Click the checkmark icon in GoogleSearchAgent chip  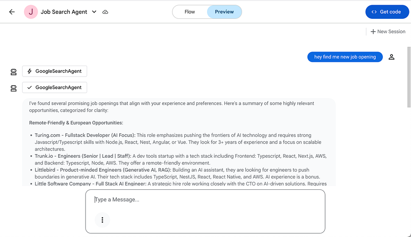click(30, 87)
